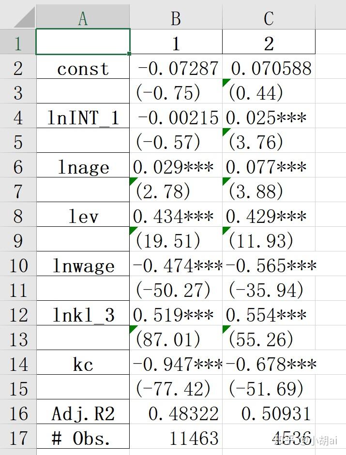346x455 pixels.
Task: Select row 16 header
Action: (18, 412)
